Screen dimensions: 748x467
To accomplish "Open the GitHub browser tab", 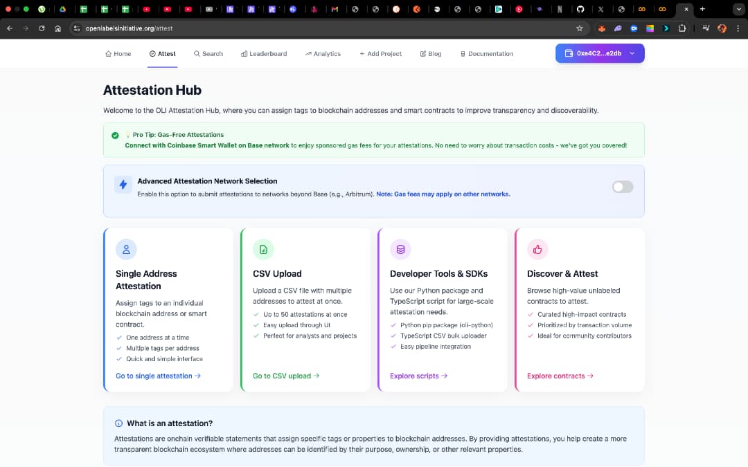I will pyautogui.click(x=580, y=9).
